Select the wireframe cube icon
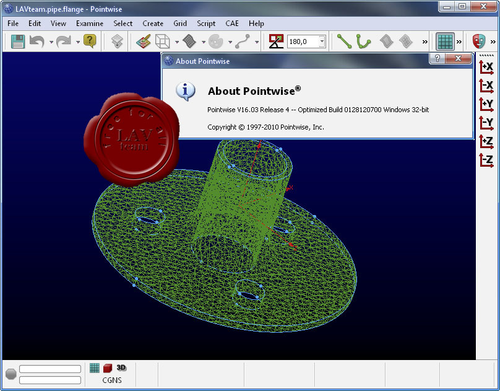This screenshot has height=391, width=500. click(162, 42)
